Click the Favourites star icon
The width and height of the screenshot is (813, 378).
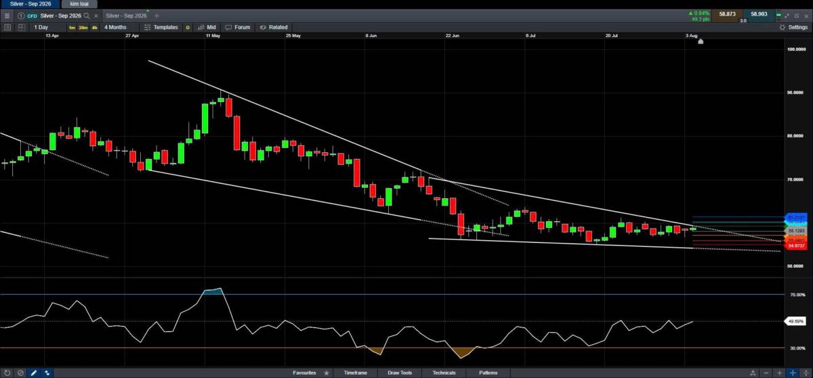[x=327, y=373]
